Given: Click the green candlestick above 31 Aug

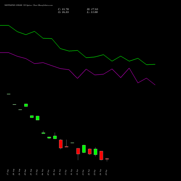Looking at the screenshot, I should [38, 118].
